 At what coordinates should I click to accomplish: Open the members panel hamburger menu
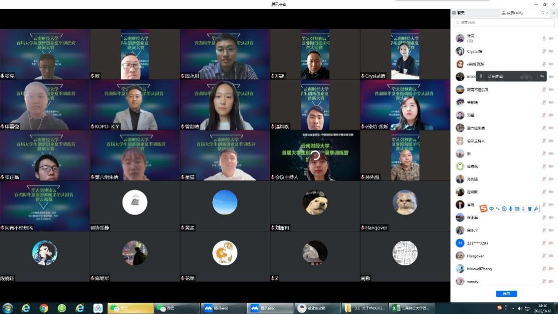[x=554, y=13]
